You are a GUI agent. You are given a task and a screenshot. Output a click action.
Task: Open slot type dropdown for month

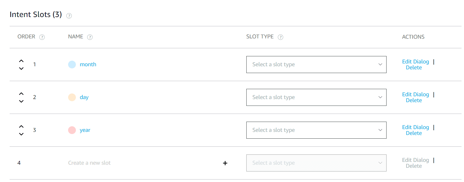[x=316, y=64]
